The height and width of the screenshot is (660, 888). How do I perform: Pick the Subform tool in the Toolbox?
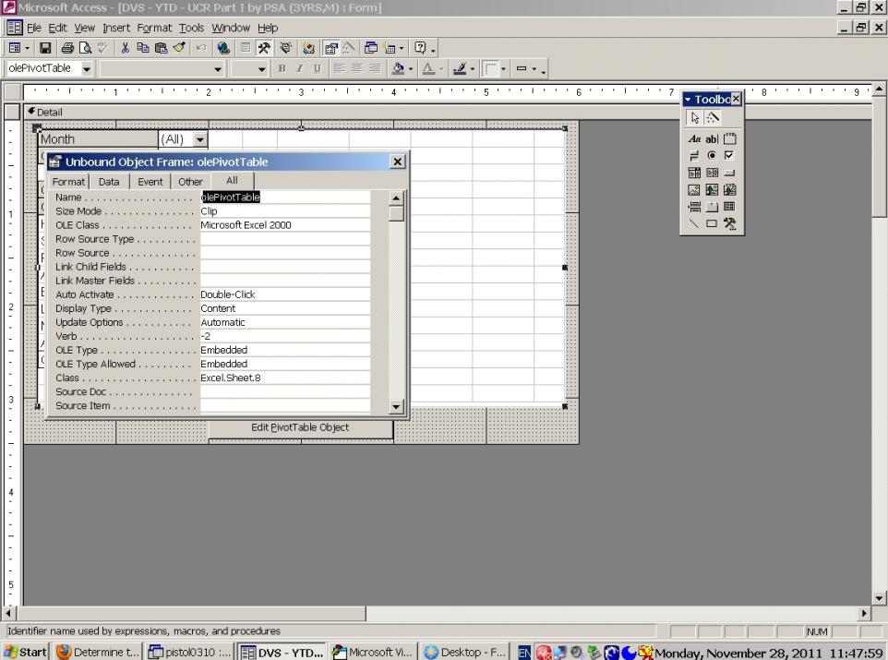point(730,207)
